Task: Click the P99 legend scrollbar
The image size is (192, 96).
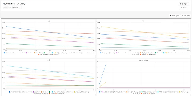Action: point(95,93)
